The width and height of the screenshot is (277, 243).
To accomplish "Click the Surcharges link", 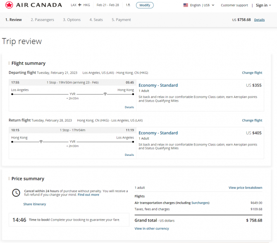I will tap(200, 203).
